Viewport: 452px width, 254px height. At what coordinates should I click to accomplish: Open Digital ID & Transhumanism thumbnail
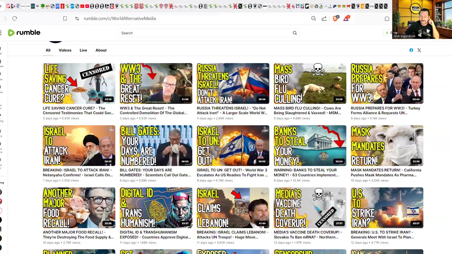pyautogui.click(x=156, y=208)
